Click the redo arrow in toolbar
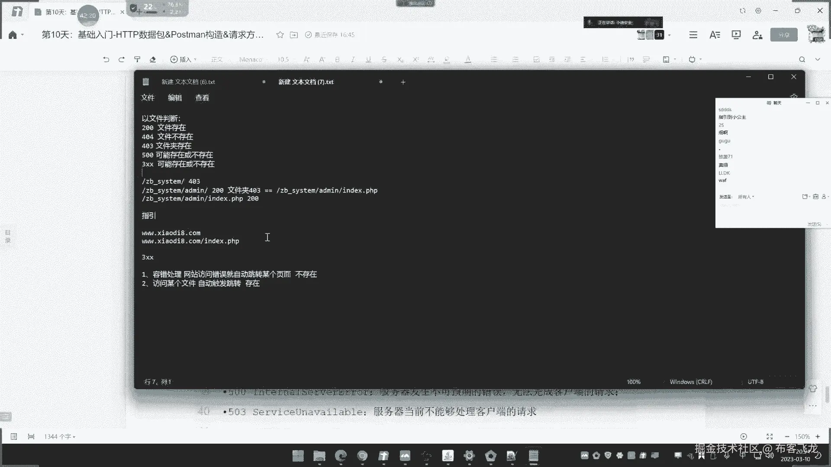This screenshot has width=831, height=467. coord(122,60)
